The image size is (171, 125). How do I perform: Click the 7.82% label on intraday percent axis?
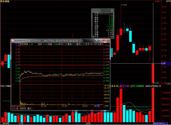click(x=106, y=45)
